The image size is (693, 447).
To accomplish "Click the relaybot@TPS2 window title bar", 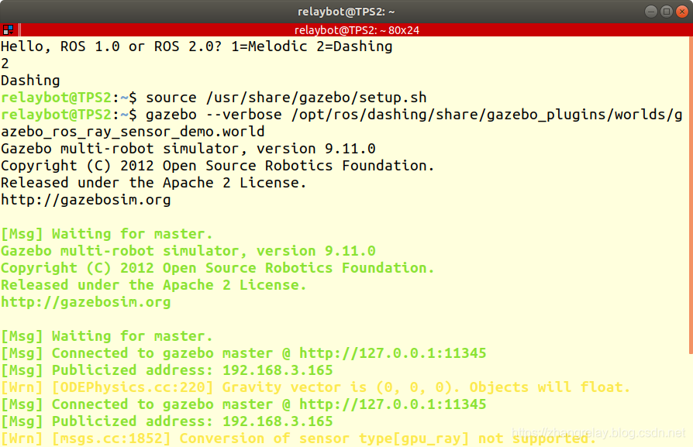I will [346, 11].
